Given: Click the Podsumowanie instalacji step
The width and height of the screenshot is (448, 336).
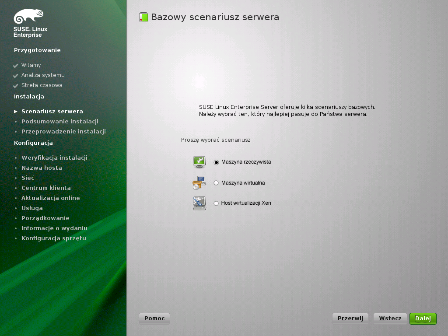Looking at the screenshot, I should click(x=60, y=122).
